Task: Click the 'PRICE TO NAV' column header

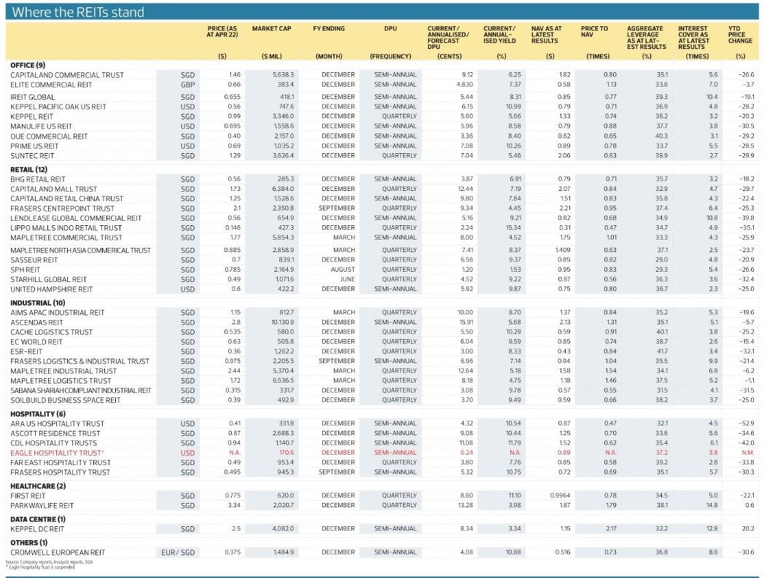Action: pos(594,31)
